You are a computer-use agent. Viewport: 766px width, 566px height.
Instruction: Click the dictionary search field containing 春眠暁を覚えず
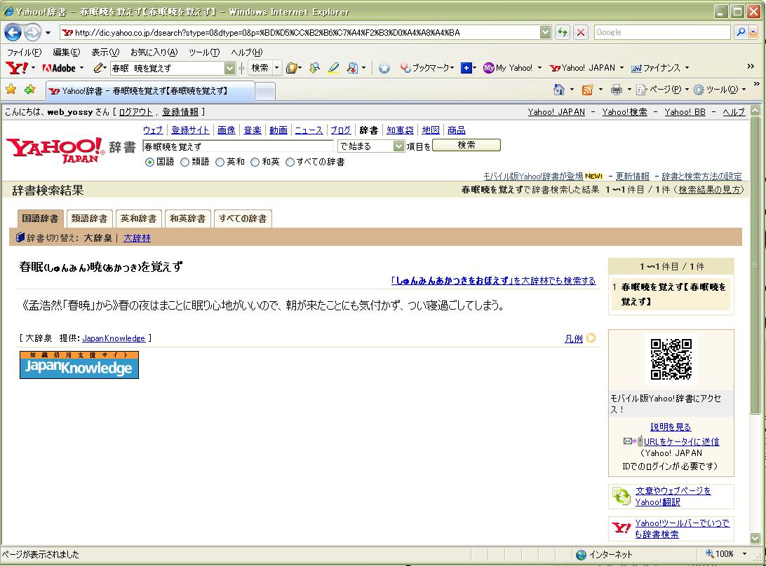[x=238, y=146]
